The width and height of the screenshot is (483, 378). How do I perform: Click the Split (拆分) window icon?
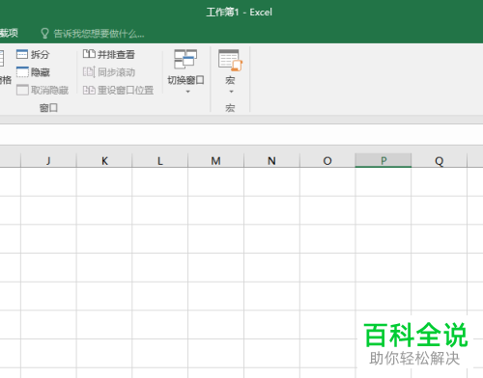pyautogui.click(x=22, y=54)
